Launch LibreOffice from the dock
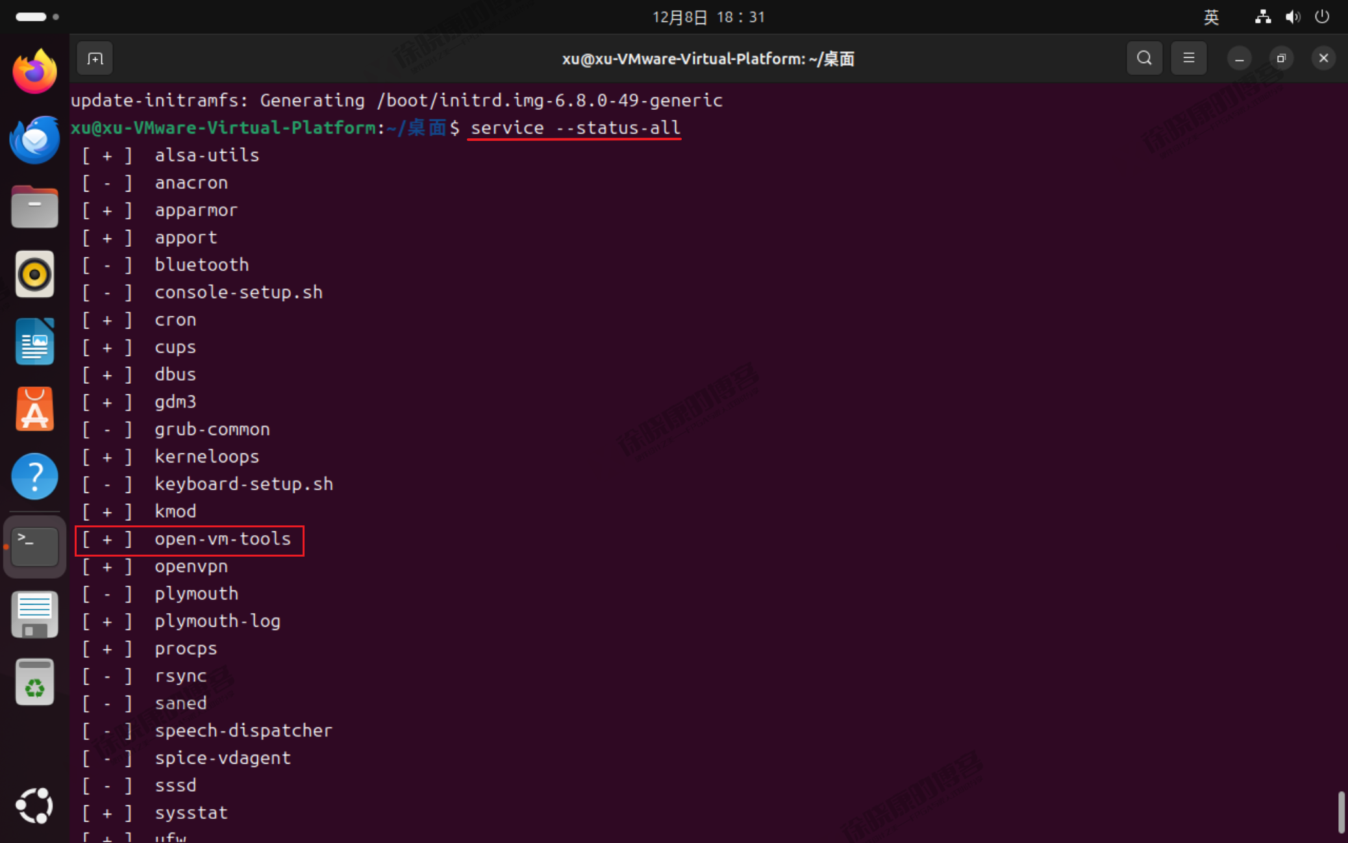1348x843 pixels. [34, 342]
